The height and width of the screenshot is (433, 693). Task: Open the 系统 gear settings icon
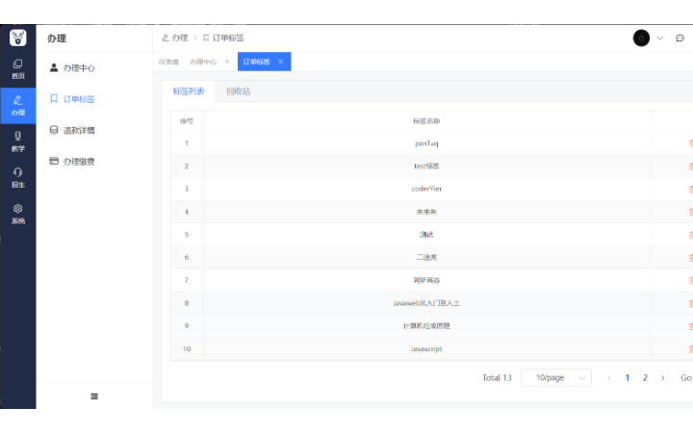click(x=17, y=213)
